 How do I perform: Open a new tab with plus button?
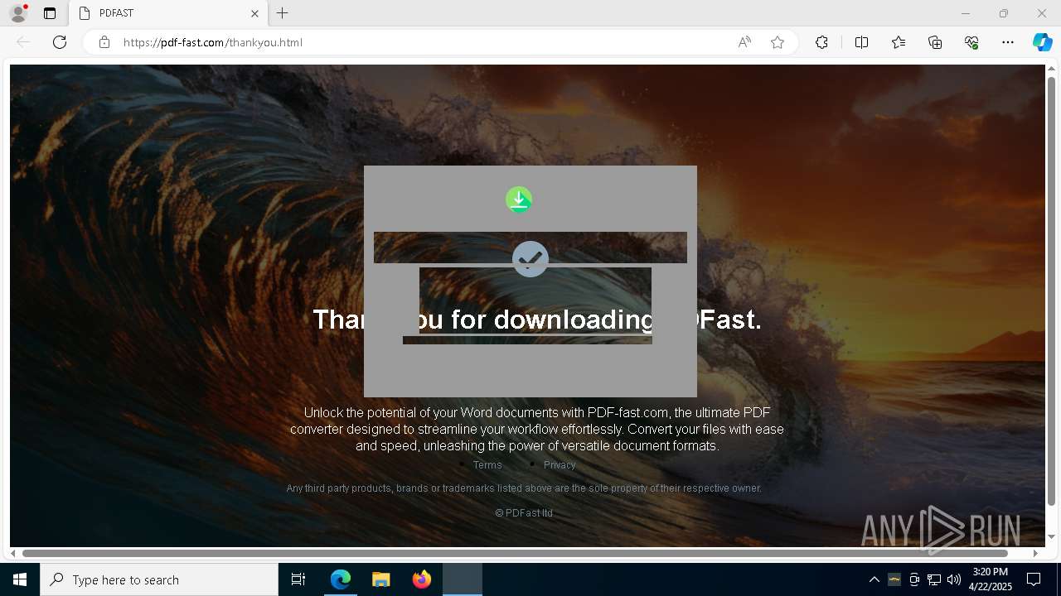(283, 13)
